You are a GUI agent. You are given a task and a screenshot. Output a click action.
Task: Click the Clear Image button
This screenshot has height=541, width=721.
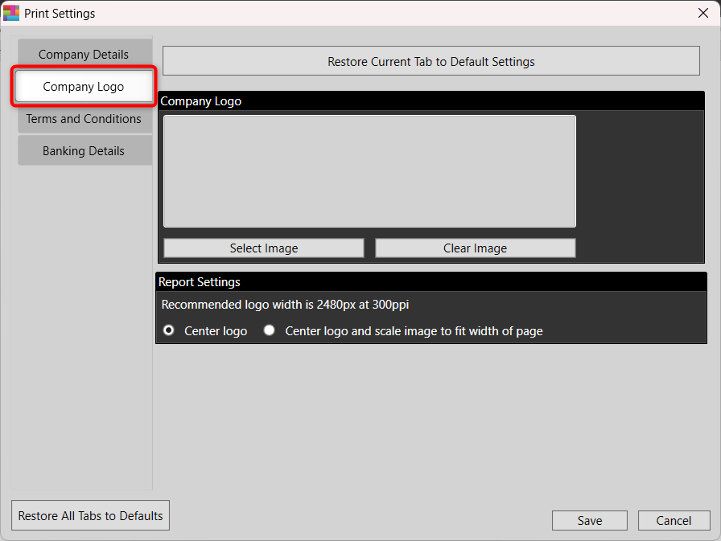[x=475, y=248]
